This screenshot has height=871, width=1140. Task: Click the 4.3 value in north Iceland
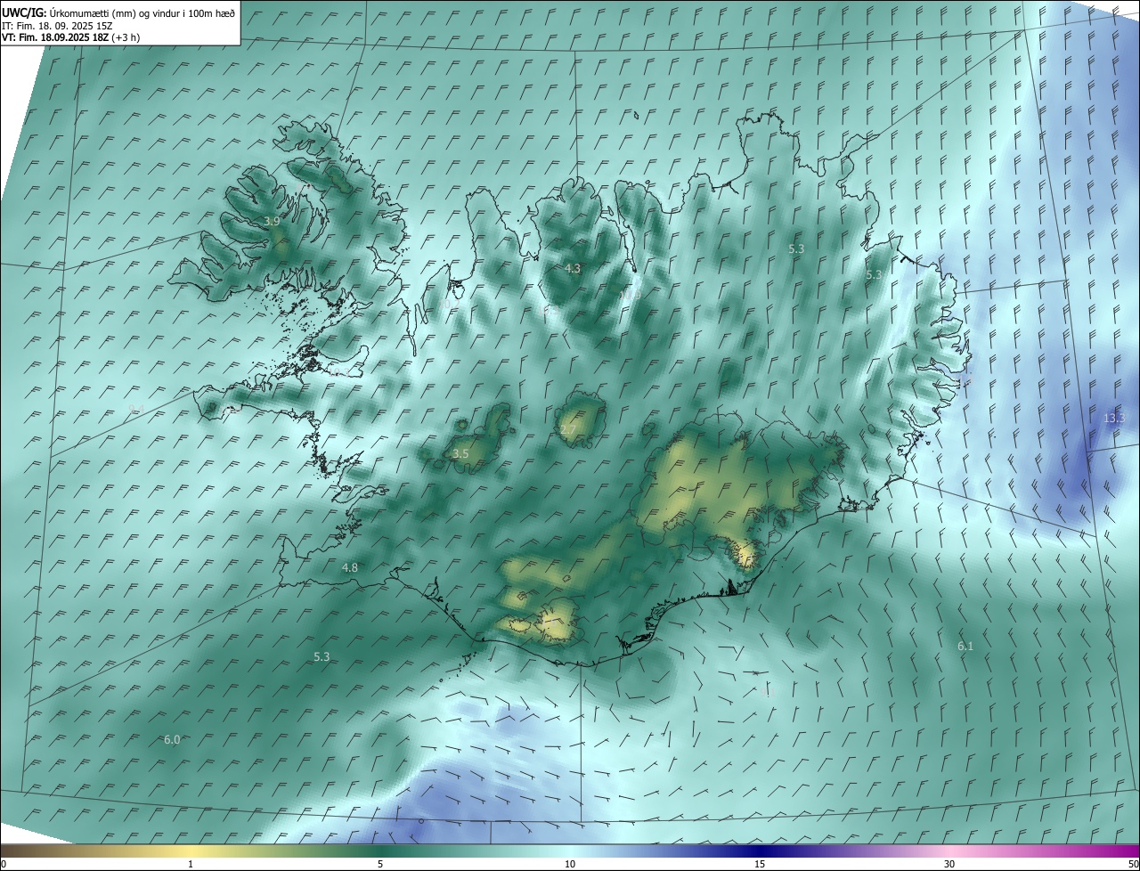573,268
